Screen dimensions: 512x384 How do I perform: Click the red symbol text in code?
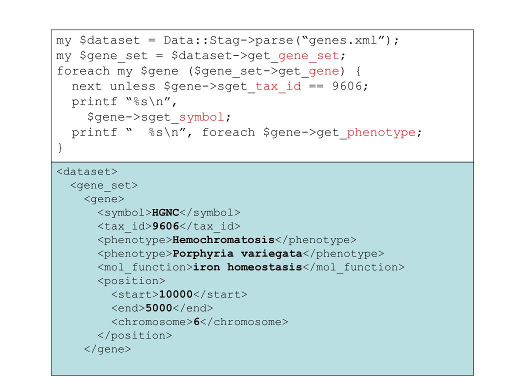[x=201, y=117]
